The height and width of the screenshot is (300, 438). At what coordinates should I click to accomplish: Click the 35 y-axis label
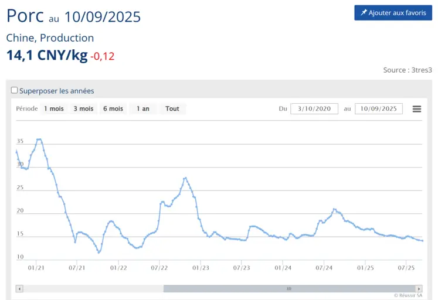20,141
